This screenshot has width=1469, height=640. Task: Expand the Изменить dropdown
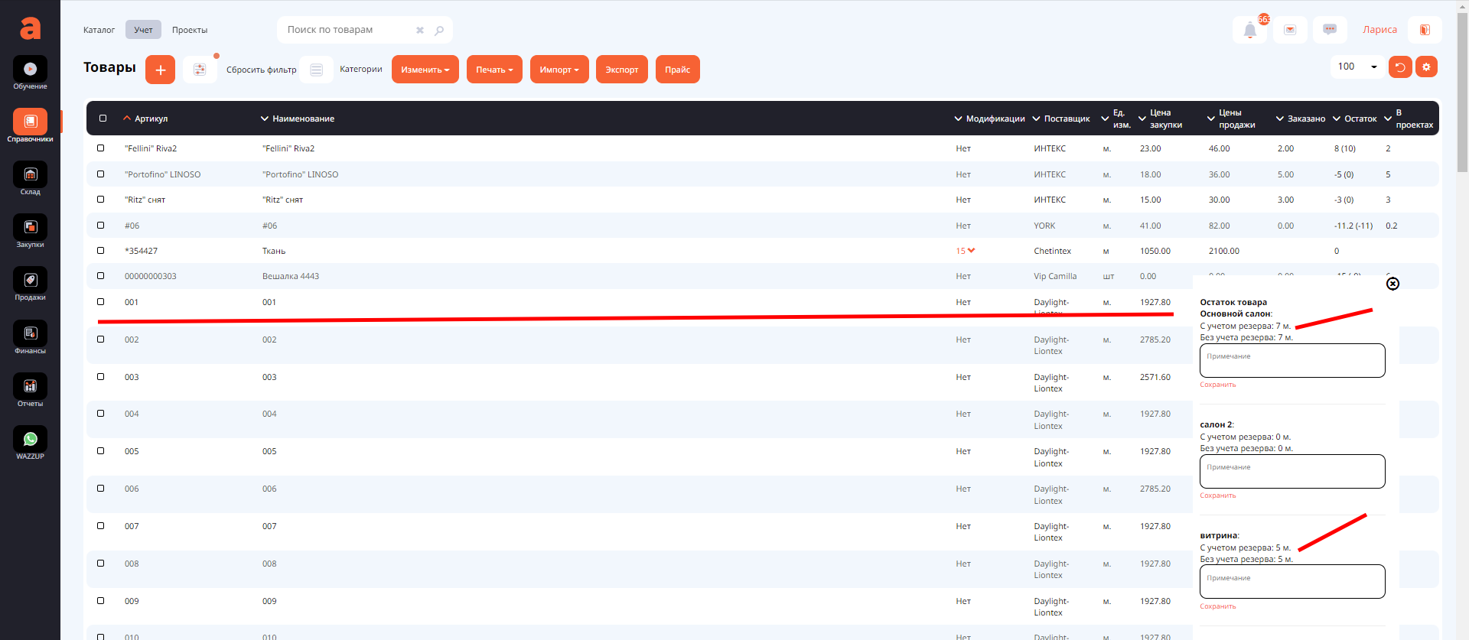click(425, 70)
